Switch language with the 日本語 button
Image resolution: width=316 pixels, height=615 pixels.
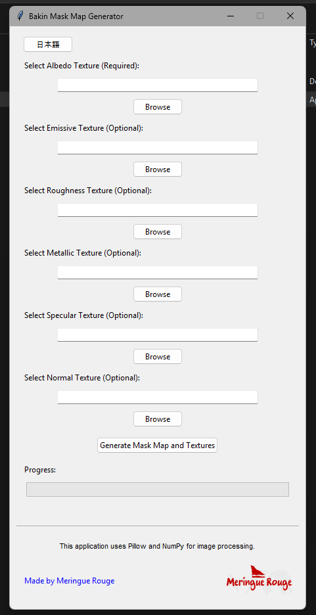(48, 44)
